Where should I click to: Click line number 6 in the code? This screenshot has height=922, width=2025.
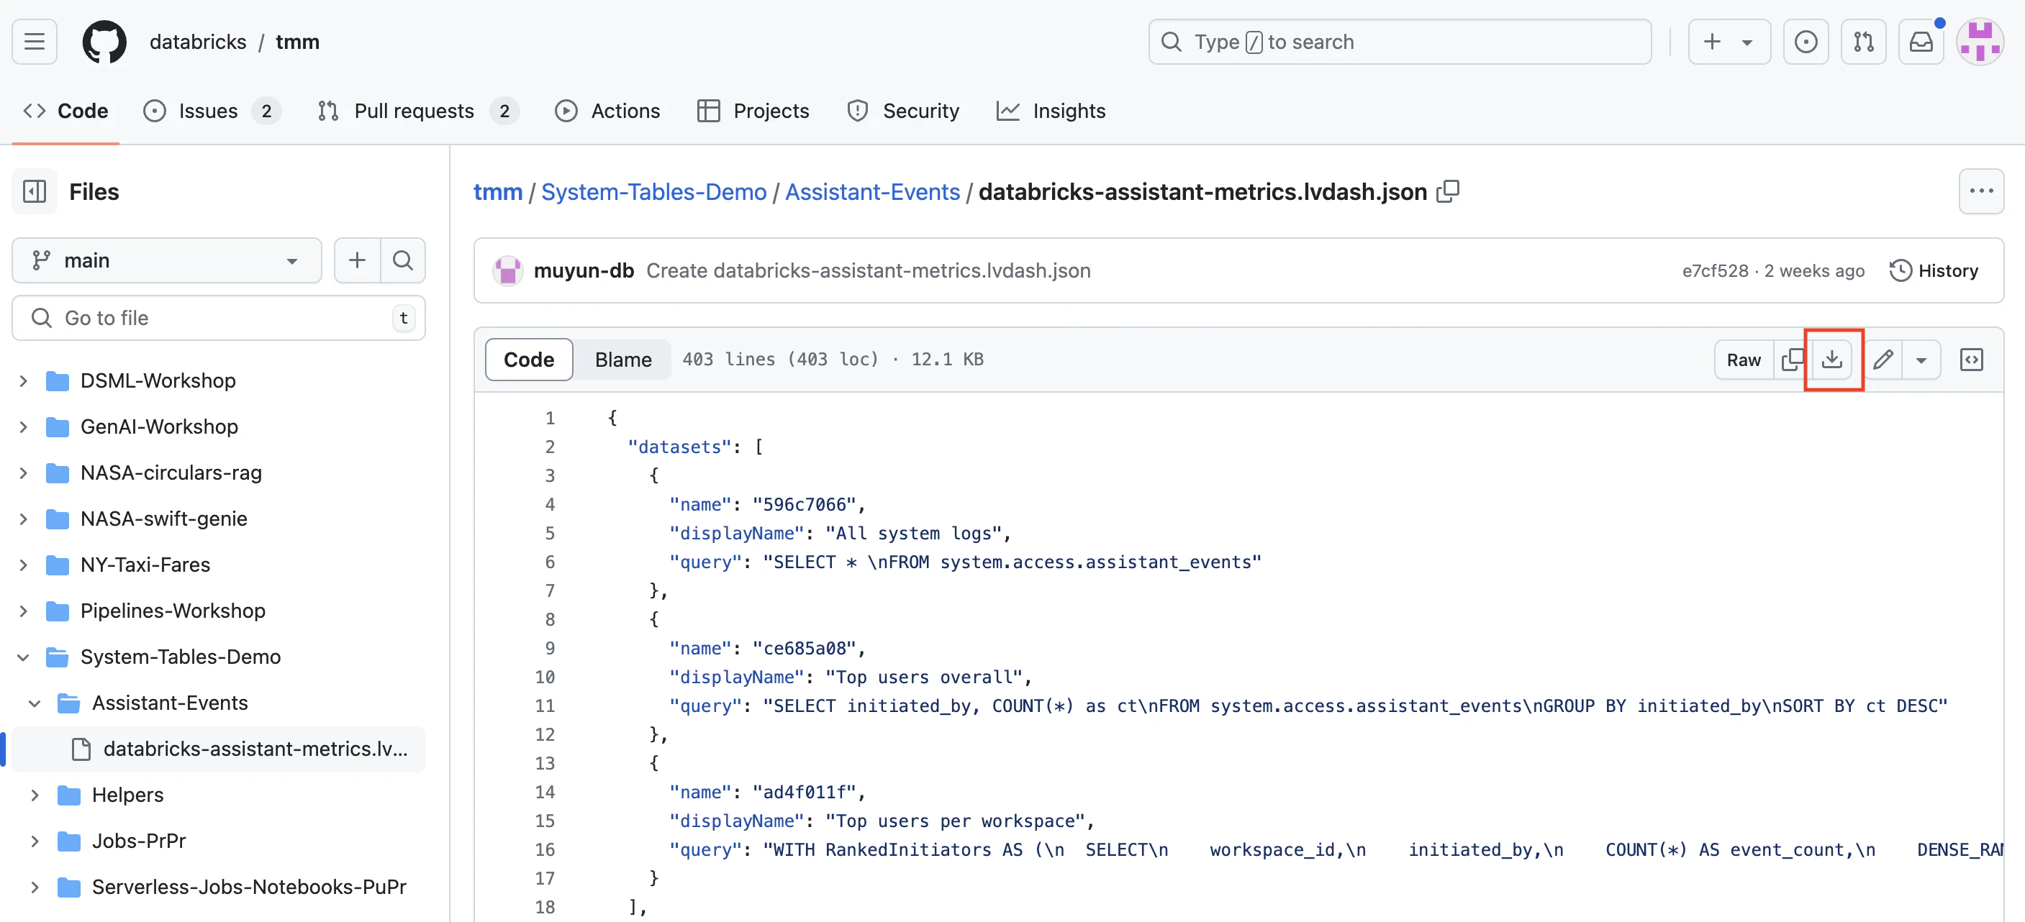(550, 562)
